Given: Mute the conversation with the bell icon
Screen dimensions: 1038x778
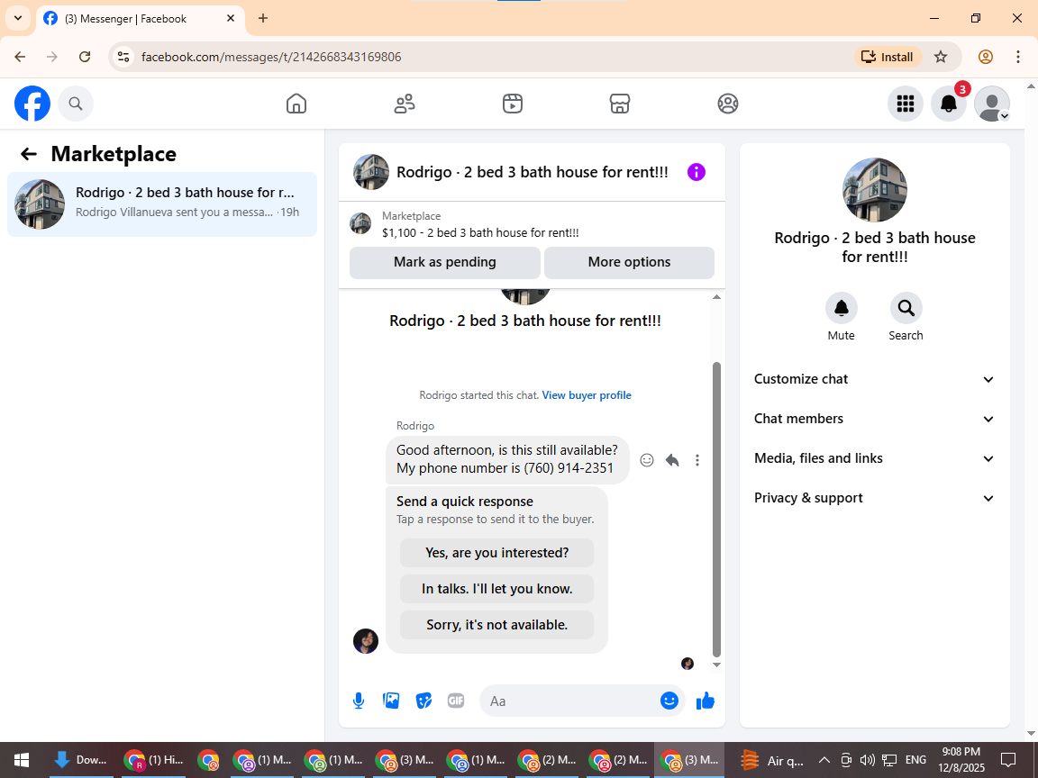Looking at the screenshot, I should click(x=842, y=308).
